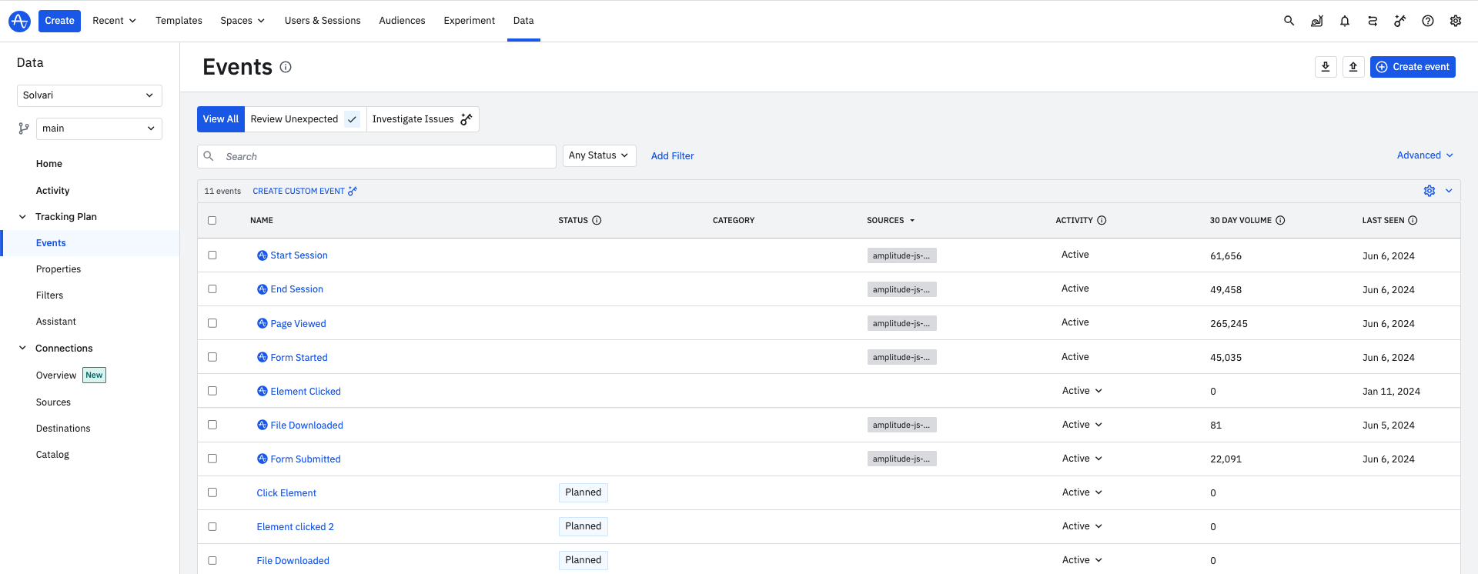Open Sources in the sidebar
The height and width of the screenshot is (574, 1478).
pos(53,402)
